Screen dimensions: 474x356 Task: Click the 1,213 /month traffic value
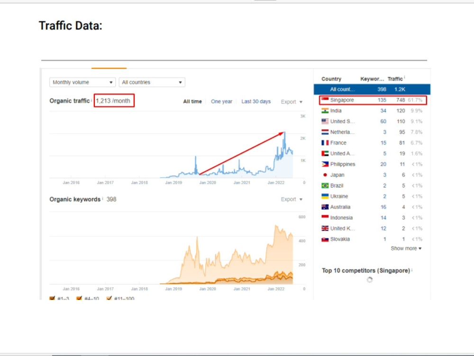113,101
